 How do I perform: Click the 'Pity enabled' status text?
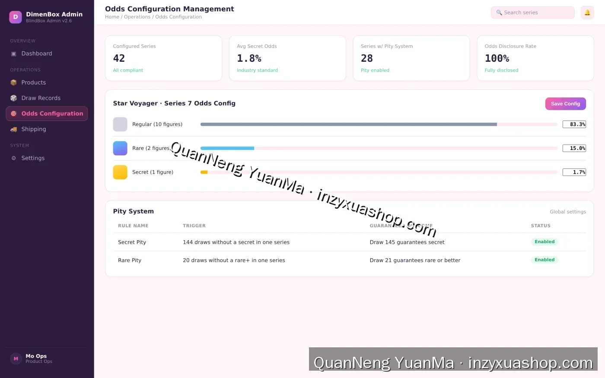375,70
